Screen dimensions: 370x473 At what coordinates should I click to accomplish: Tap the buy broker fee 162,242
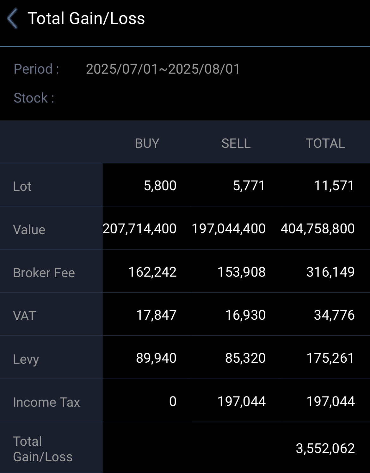152,272
